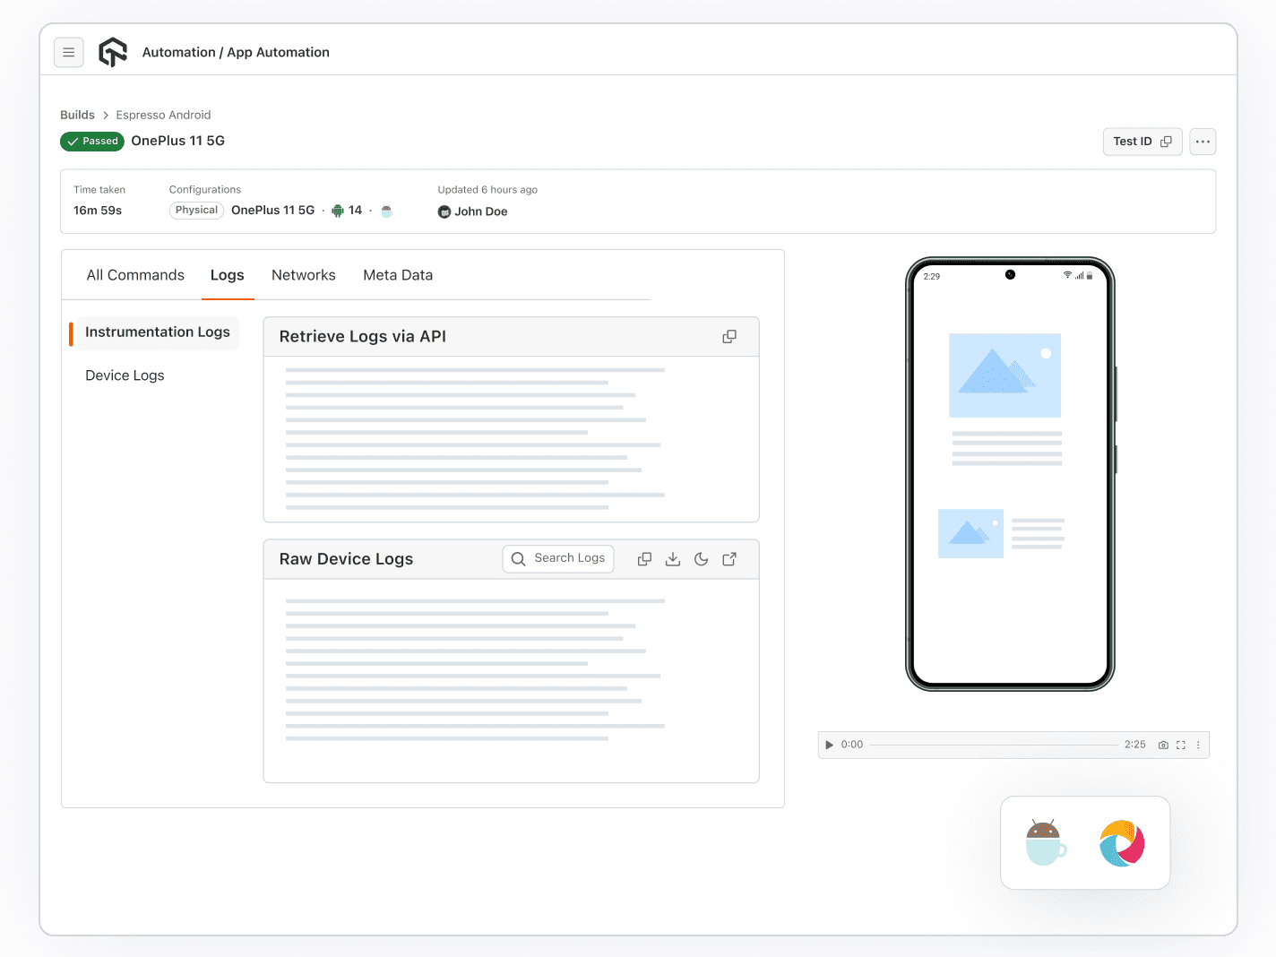Open the three-dot menu near Test ID
This screenshot has width=1276, height=957.
tap(1203, 141)
